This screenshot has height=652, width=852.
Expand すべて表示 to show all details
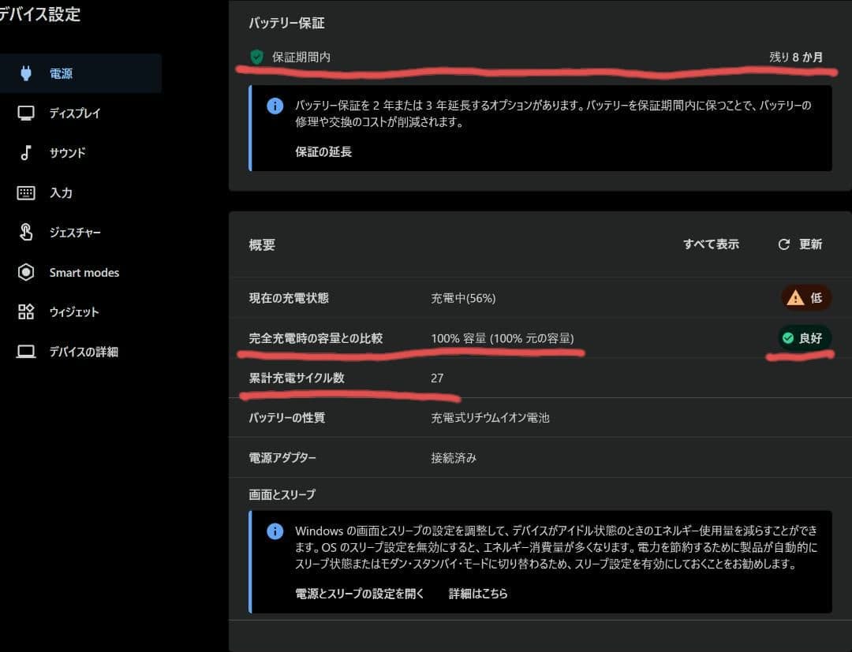(710, 244)
